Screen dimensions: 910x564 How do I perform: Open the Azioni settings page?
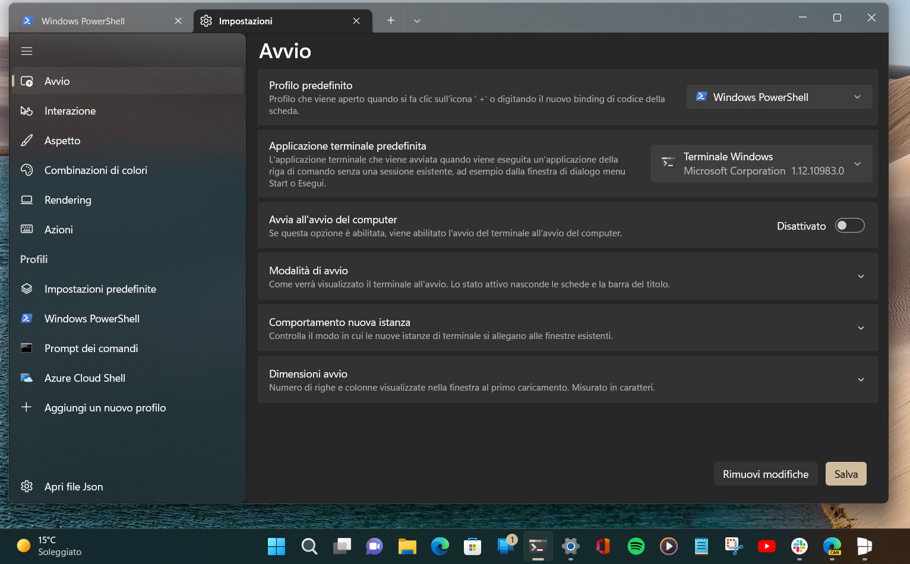click(128, 229)
